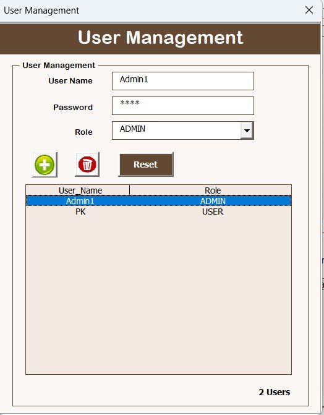Click the highlighted ADMIN cell in list
324x415 pixels.
[213, 201]
